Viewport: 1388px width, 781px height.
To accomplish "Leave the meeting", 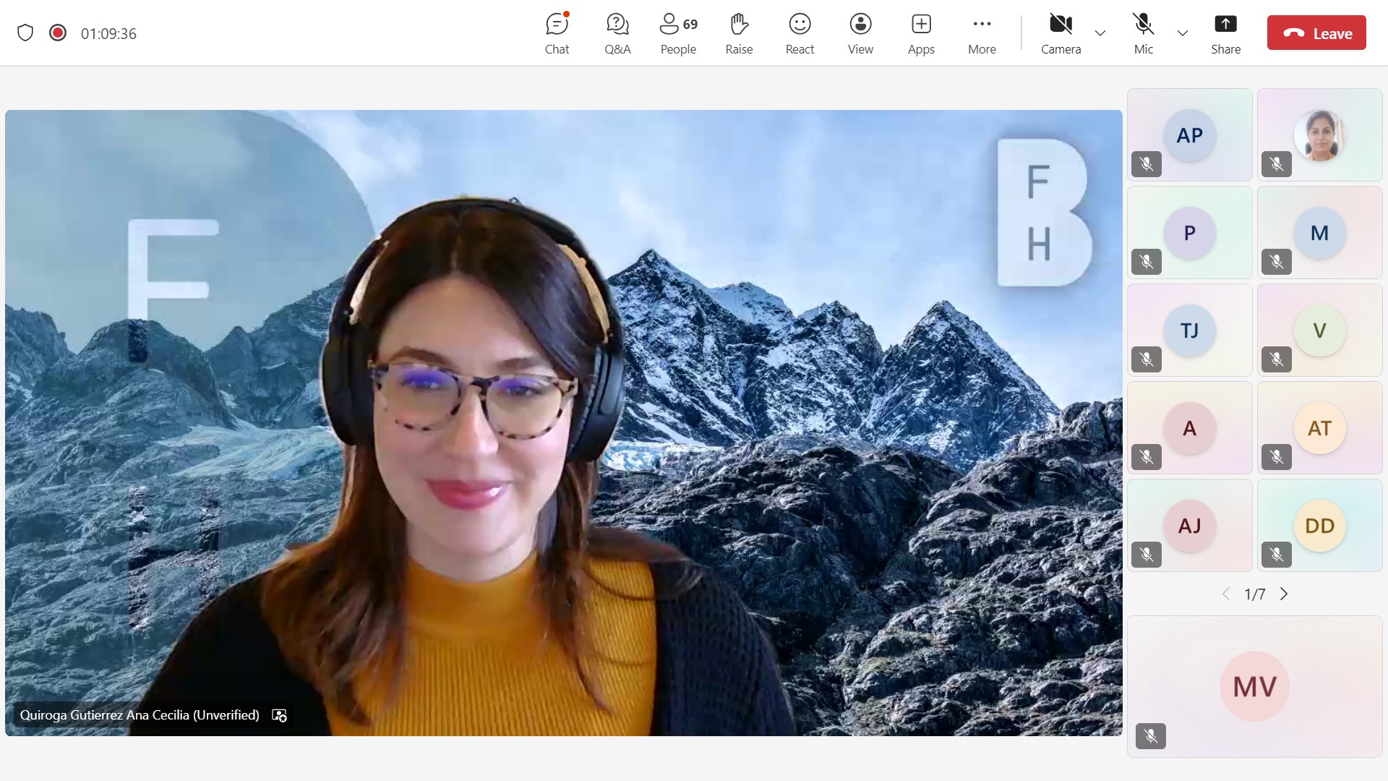I will [x=1316, y=33].
